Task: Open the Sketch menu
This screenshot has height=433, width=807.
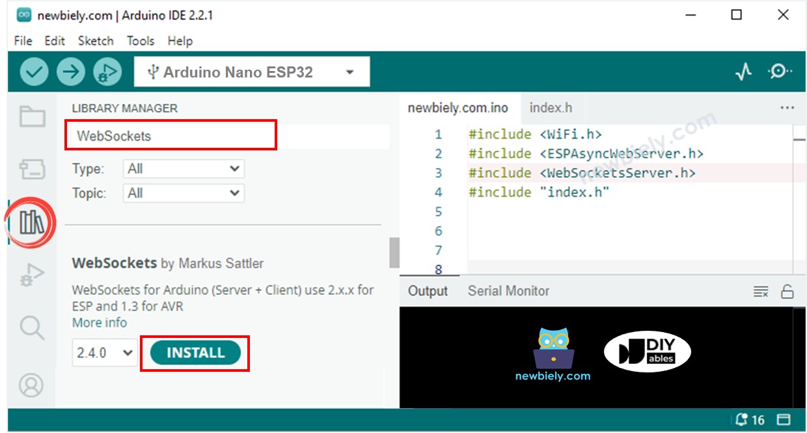Action: tap(96, 40)
